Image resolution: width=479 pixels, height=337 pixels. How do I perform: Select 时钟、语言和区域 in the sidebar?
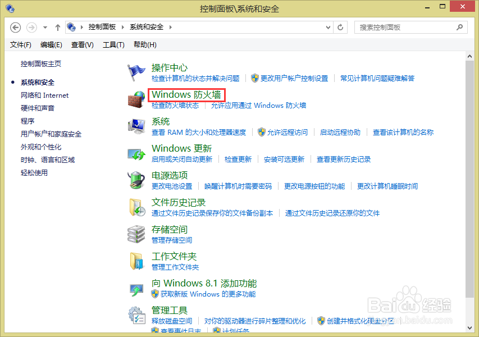[x=48, y=160]
